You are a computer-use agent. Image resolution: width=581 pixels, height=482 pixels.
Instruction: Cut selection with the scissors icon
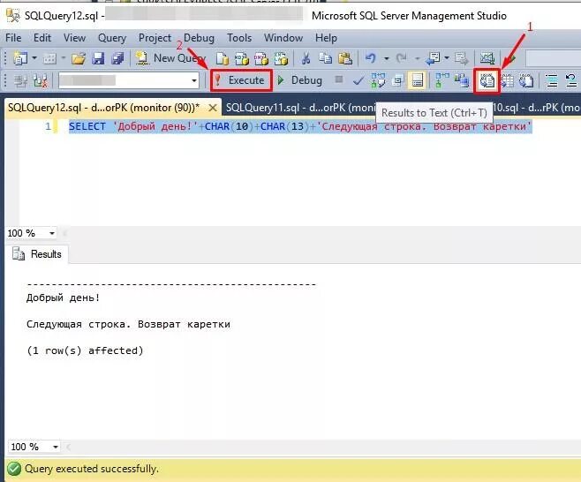[x=306, y=58]
